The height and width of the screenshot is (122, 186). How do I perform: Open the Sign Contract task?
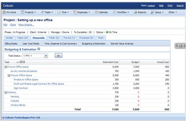tap(21, 88)
